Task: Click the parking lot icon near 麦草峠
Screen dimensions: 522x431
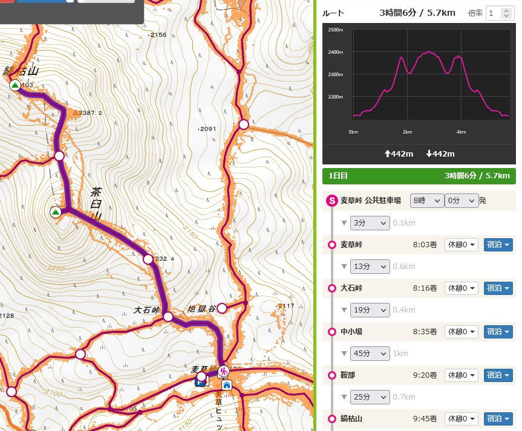Action: [201, 383]
